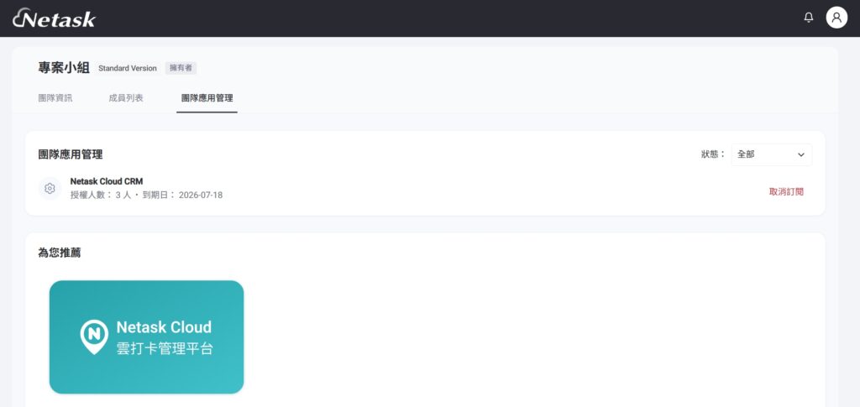
Task: Click 取消訂閱 to cancel CRM subscription
Action: tap(786, 191)
